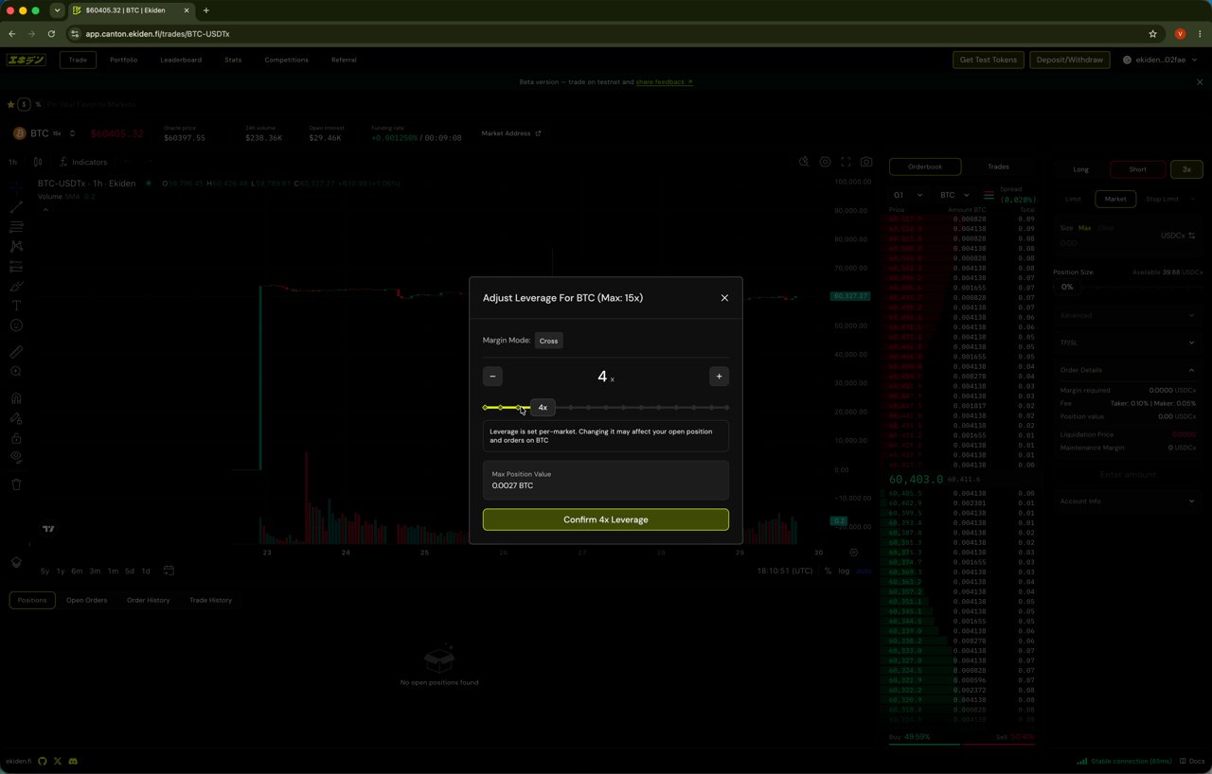Open the Market Address external link
Screen dimensions: 1212x774
point(511,133)
